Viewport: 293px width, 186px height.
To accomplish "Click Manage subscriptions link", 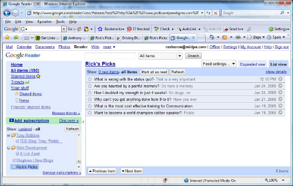I will coord(62,172).
